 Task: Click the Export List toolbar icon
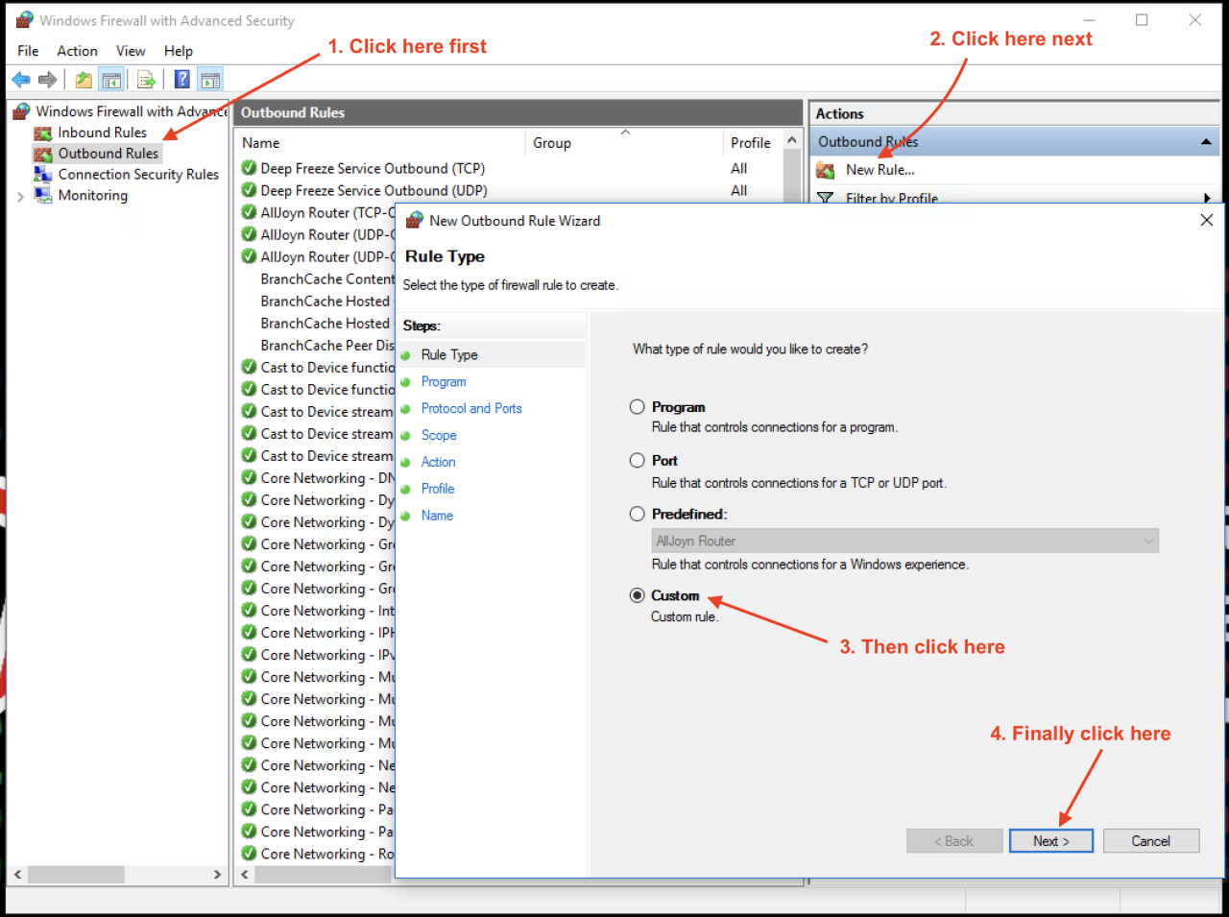(146, 80)
